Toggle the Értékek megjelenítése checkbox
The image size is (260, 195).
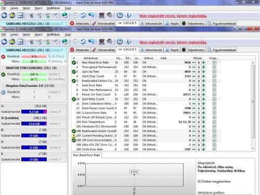pos(199,181)
